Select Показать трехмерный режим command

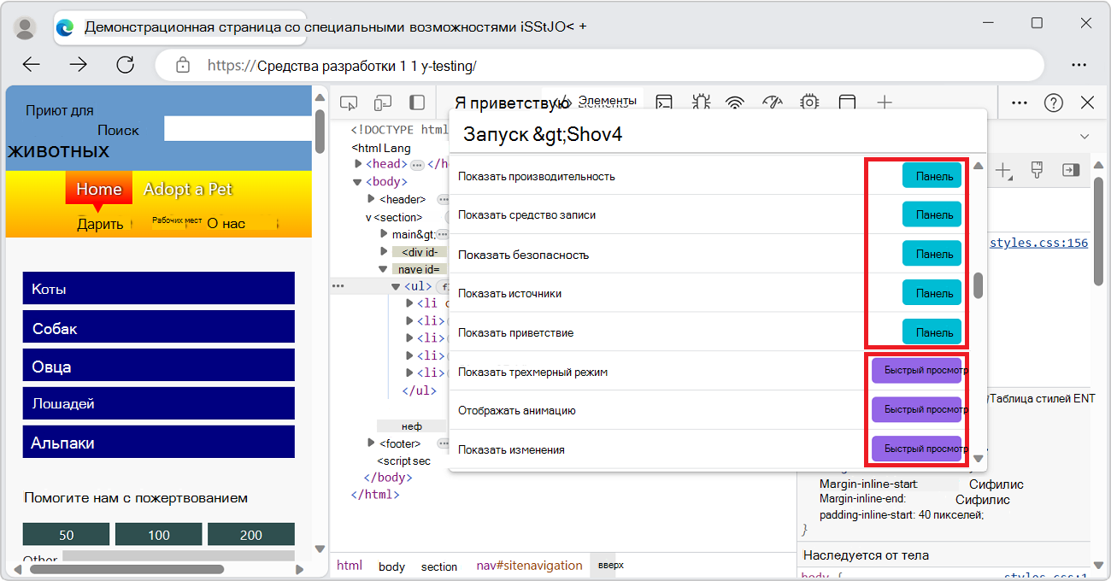pos(656,372)
